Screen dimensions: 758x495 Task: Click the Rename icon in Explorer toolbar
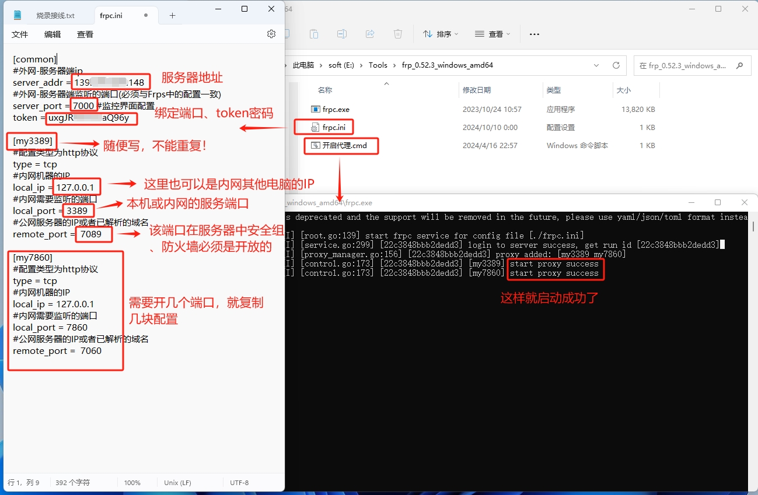[x=342, y=34]
